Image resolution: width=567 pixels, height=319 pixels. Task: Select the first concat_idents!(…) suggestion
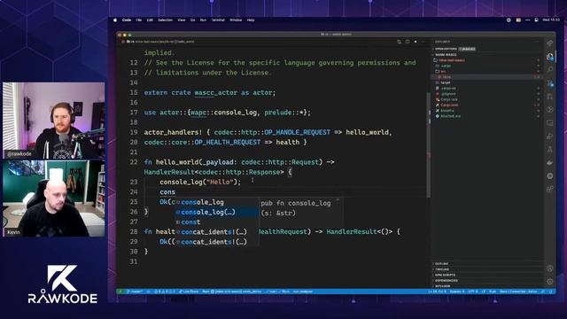pyautogui.click(x=216, y=232)
